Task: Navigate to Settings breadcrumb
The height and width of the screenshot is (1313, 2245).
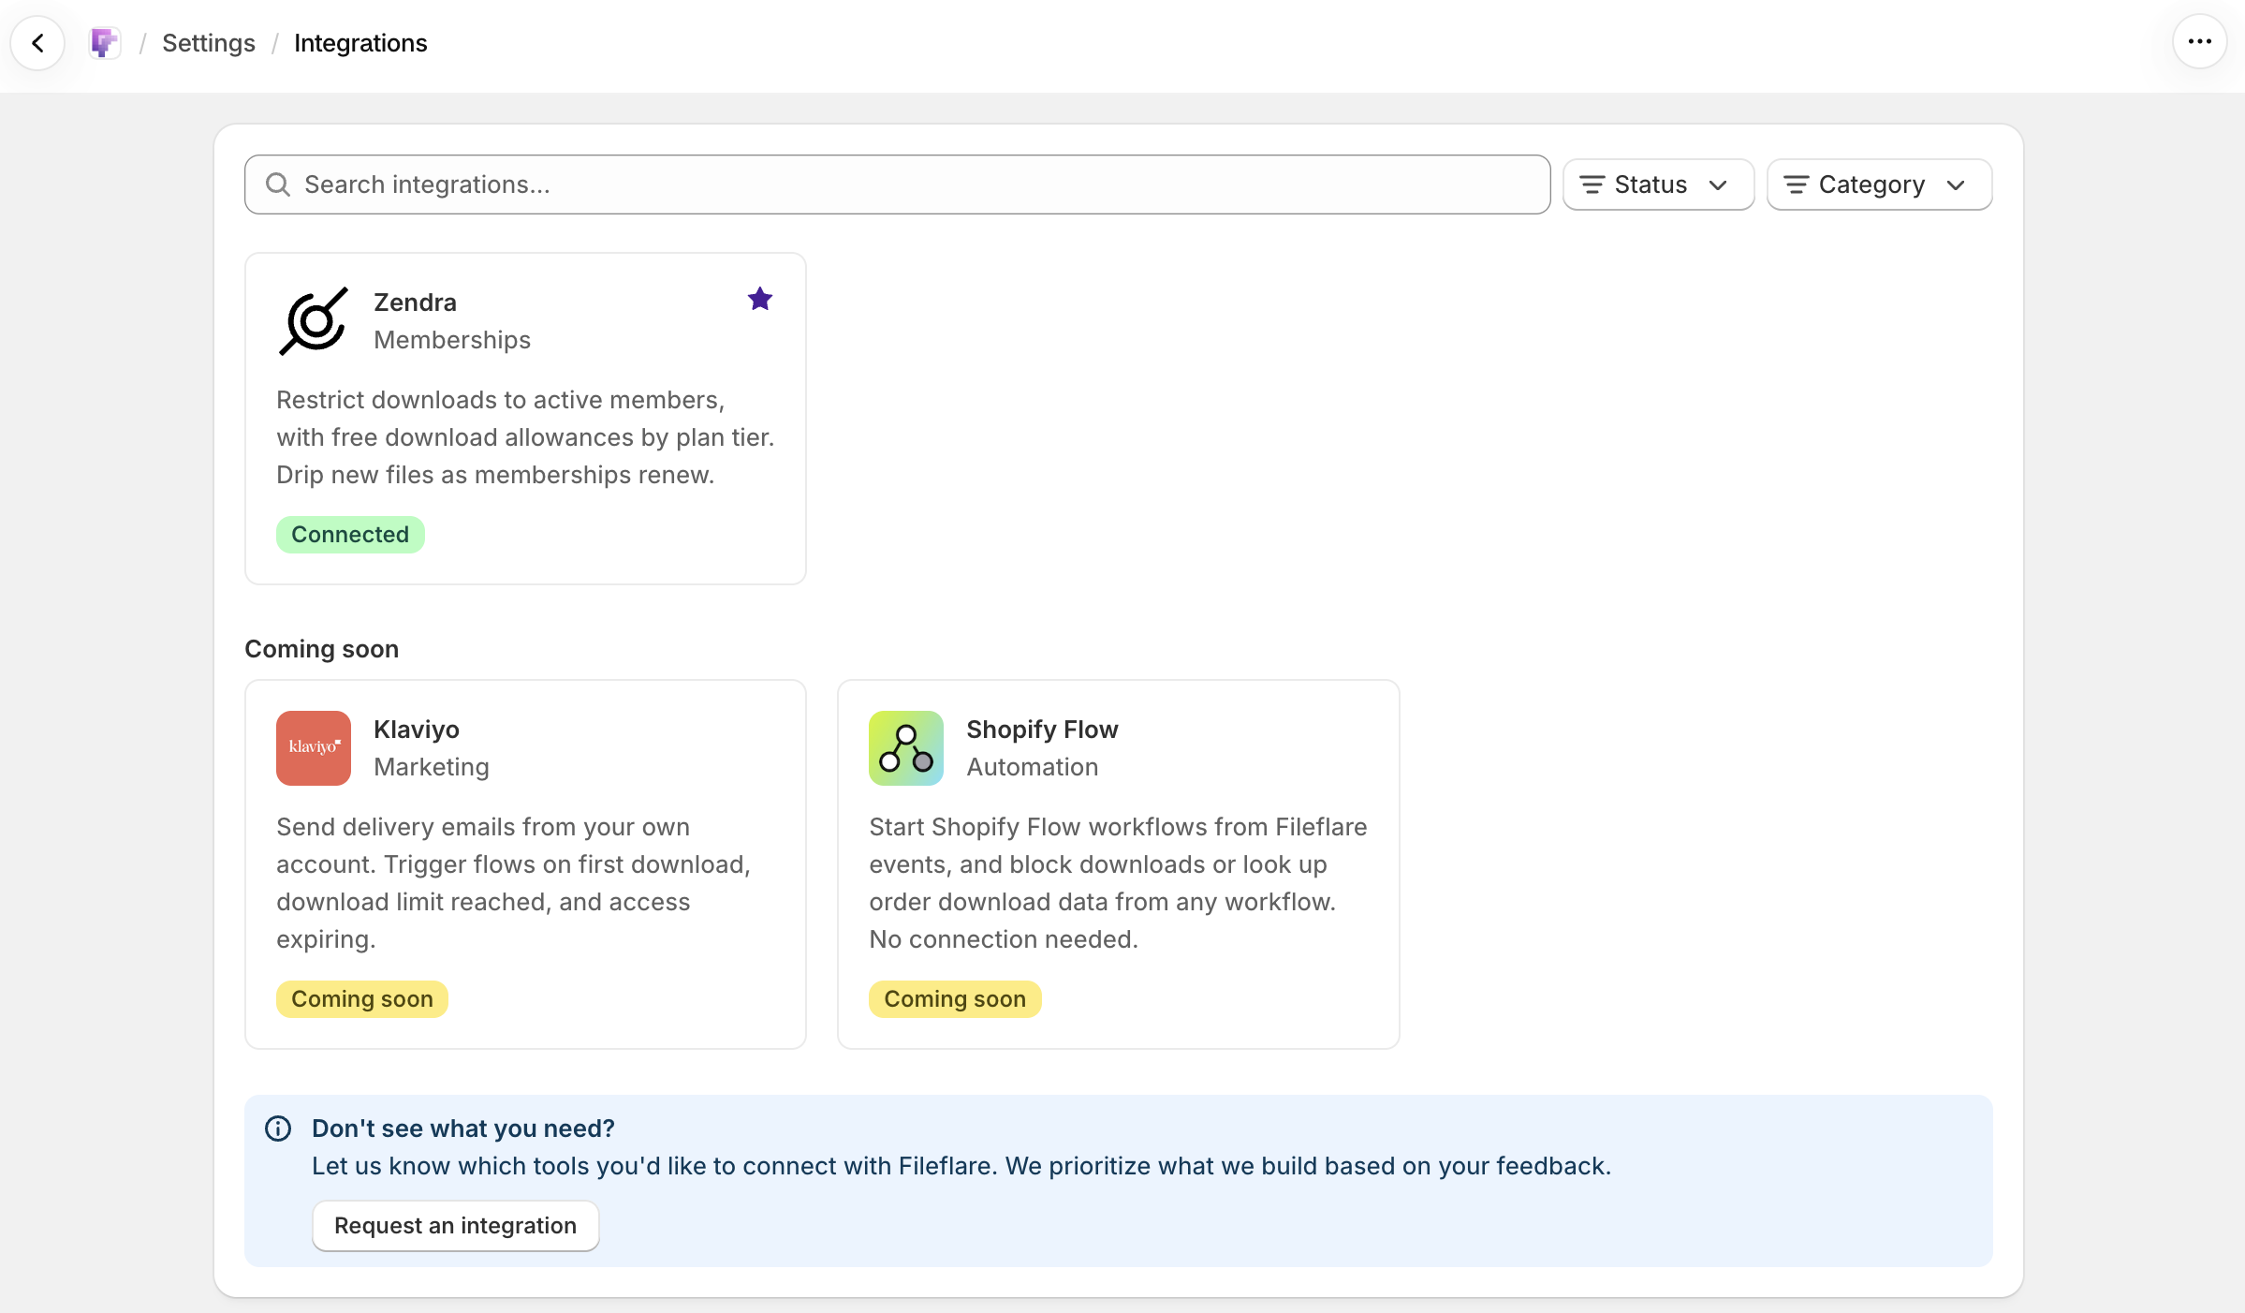Action: point(209,43)
